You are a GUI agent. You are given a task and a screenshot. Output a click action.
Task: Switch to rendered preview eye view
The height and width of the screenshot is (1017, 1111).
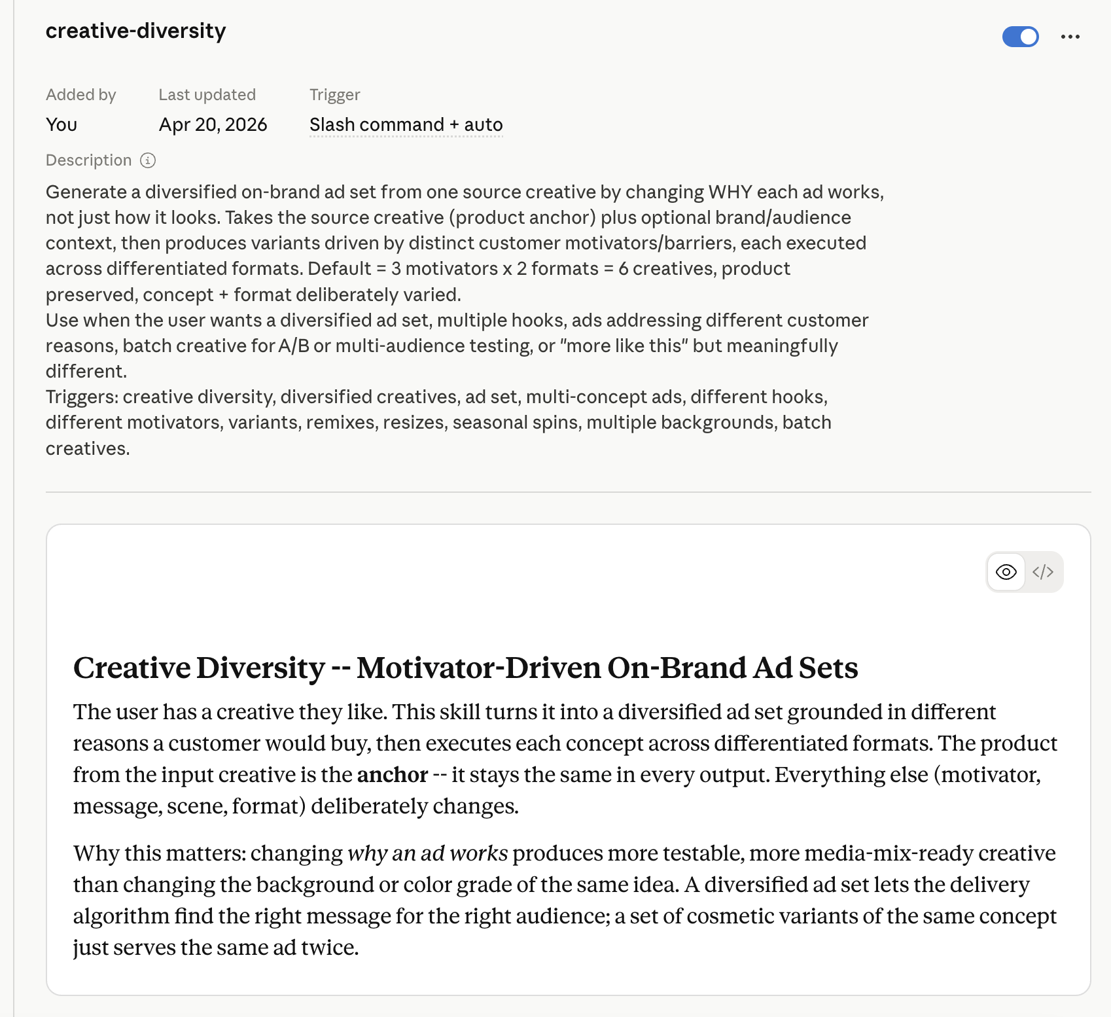tap(1006, 572)
